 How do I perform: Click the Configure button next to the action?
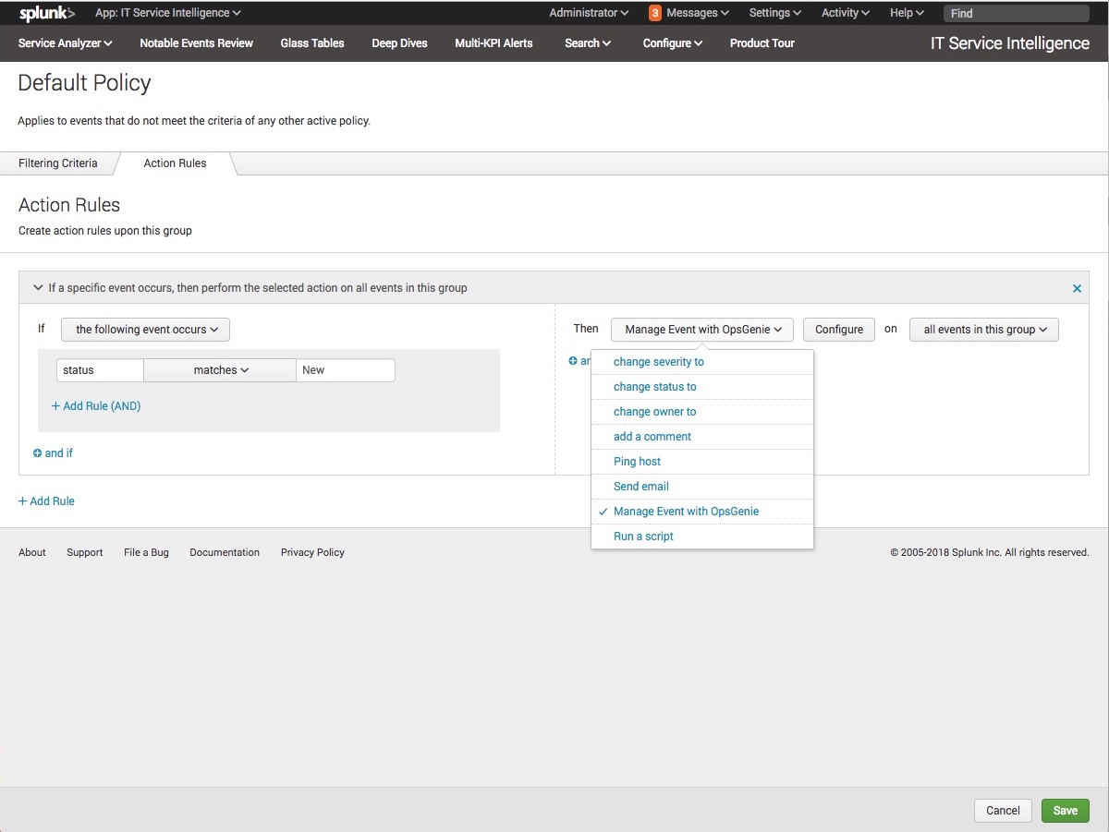coord(839,330)
